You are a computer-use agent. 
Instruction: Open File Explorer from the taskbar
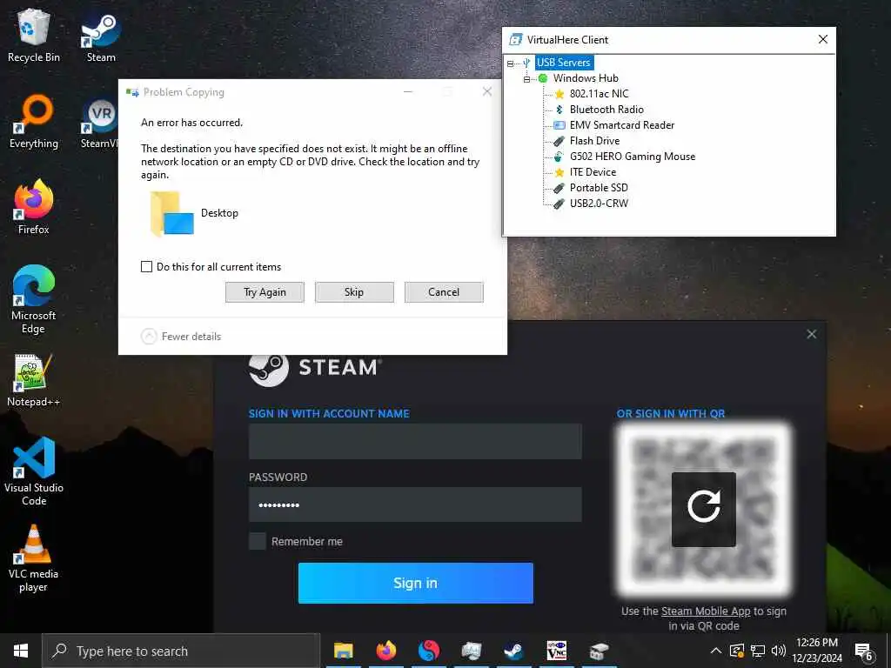click(x=343, y=651)
